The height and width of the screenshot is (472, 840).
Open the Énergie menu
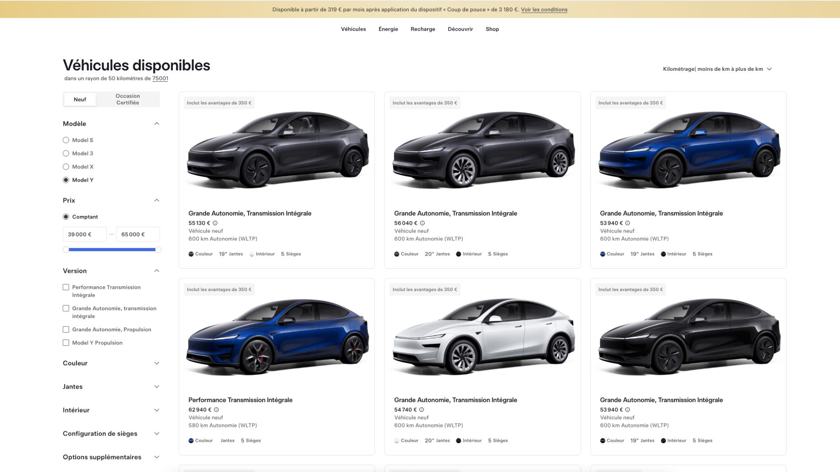pyautogui.click(x=388, y=29)
